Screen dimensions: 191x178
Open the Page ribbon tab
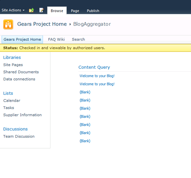[75, 11]
